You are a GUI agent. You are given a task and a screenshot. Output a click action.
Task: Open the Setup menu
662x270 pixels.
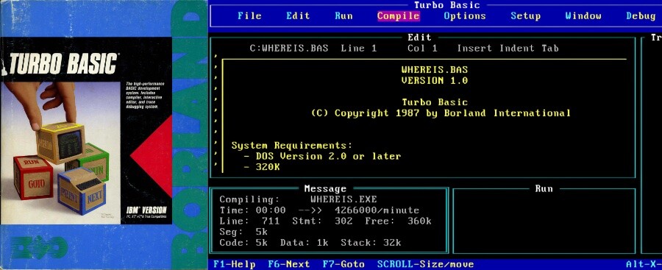coord(525,16)
